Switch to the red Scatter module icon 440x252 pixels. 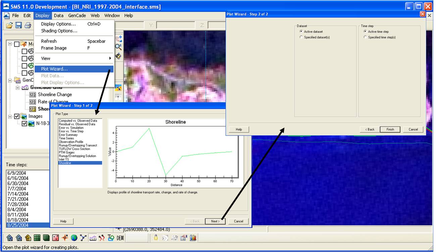click(56, 238)
